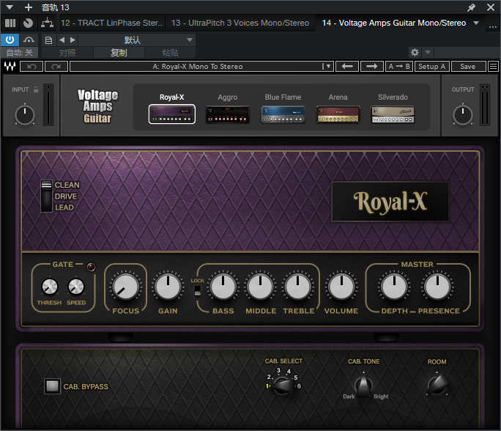Toggle the CAB. BYPASS button
Screen dimensions: 501x431
[53, 386]
